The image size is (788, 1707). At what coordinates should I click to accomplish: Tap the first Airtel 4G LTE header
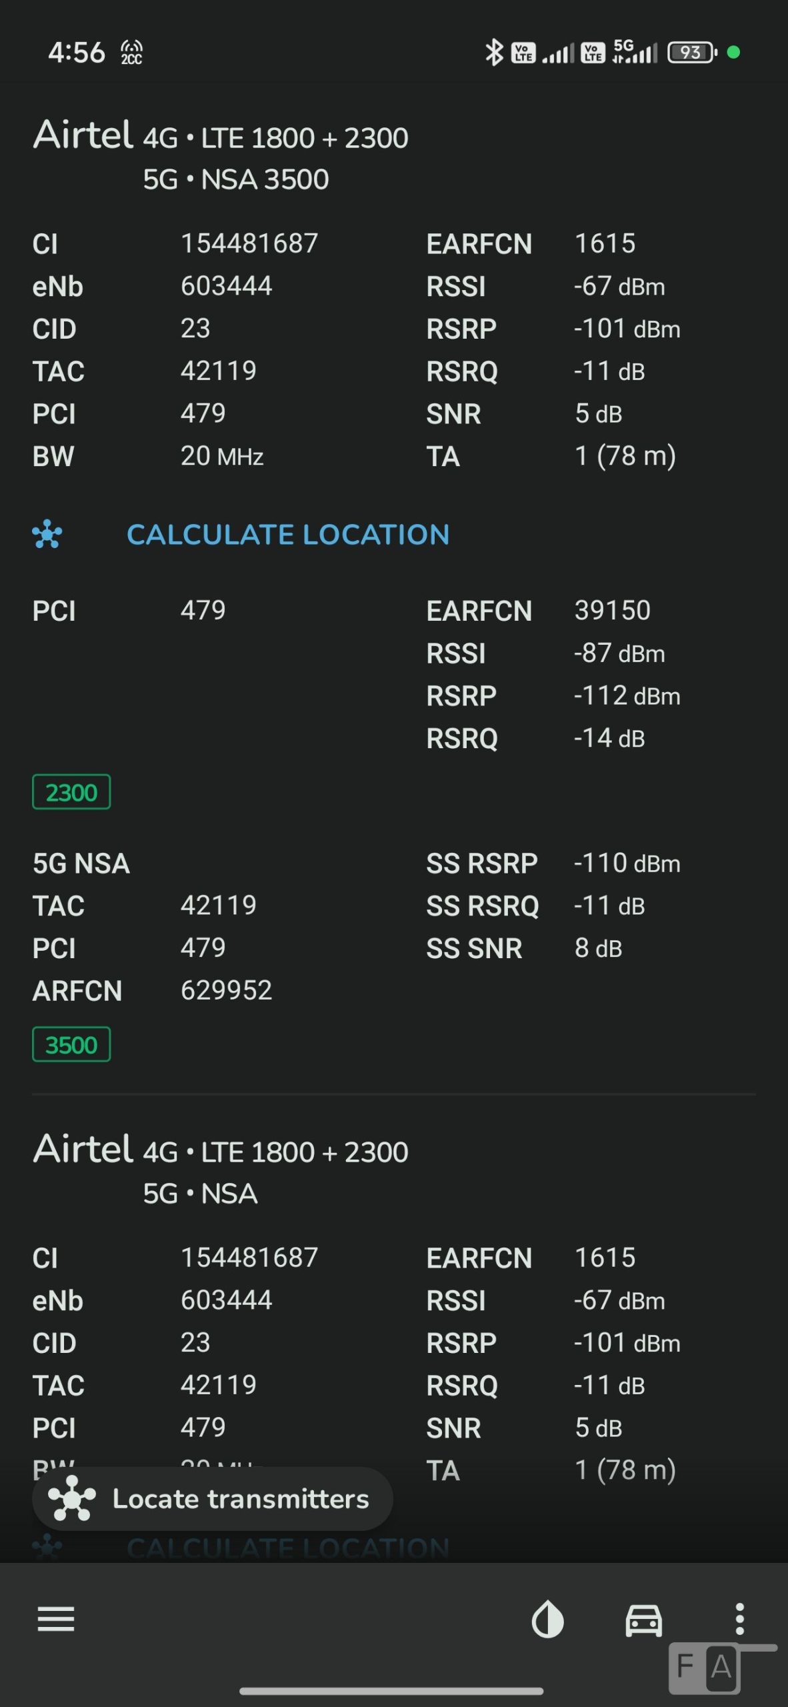221,137
